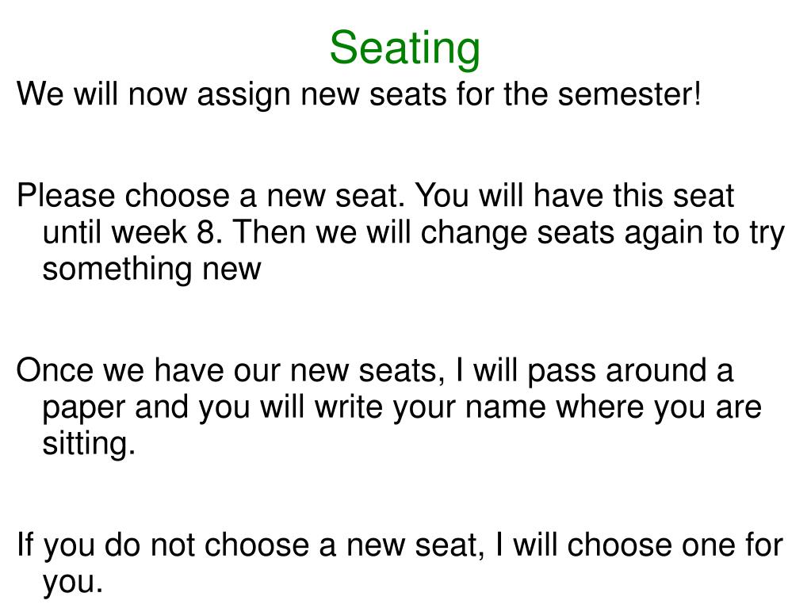Click the phrase 'Please choose a new seat'
Viewport: 811px width, 608px height.
coord(211,197)
